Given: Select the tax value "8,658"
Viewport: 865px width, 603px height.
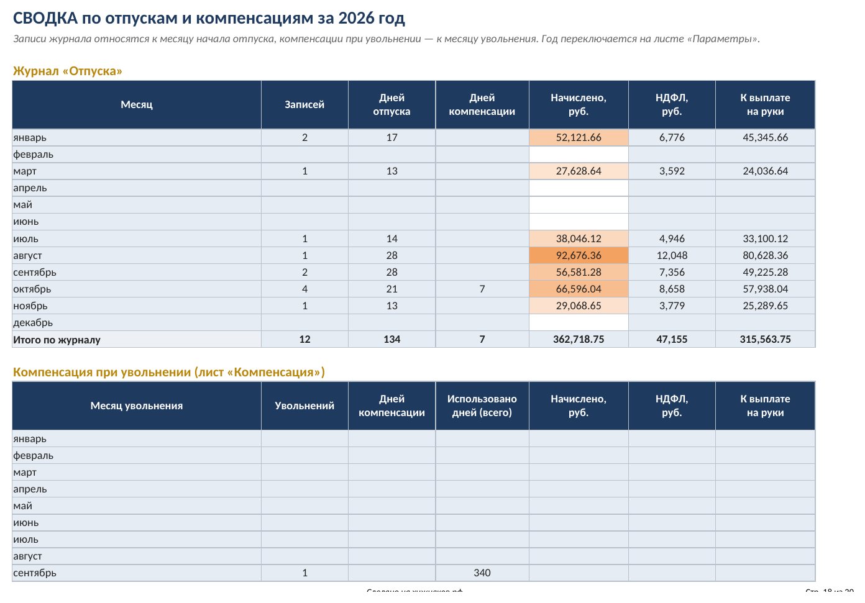Looking at the screenshot, I should (672, 289).
